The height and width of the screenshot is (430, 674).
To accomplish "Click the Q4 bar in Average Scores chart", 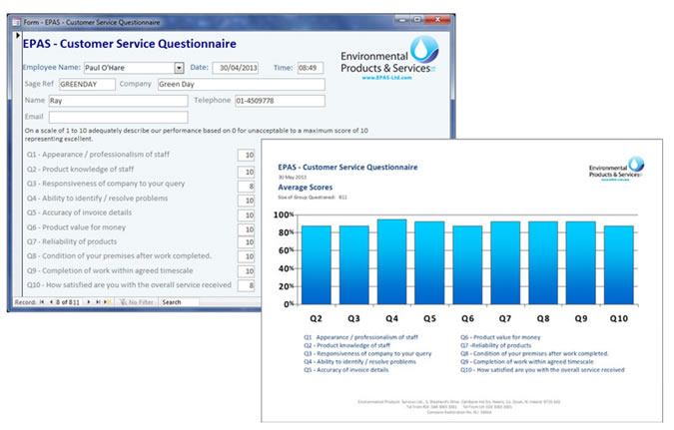I will (x=391, y=262).
